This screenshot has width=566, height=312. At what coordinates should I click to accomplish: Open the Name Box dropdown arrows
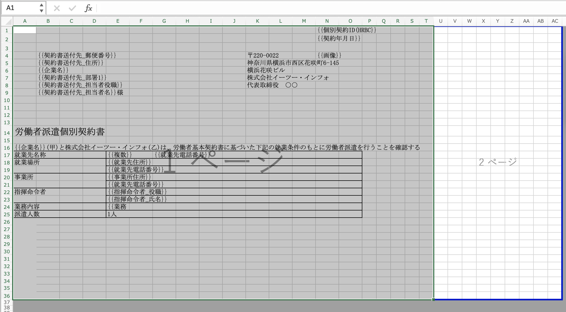point(42,8)
